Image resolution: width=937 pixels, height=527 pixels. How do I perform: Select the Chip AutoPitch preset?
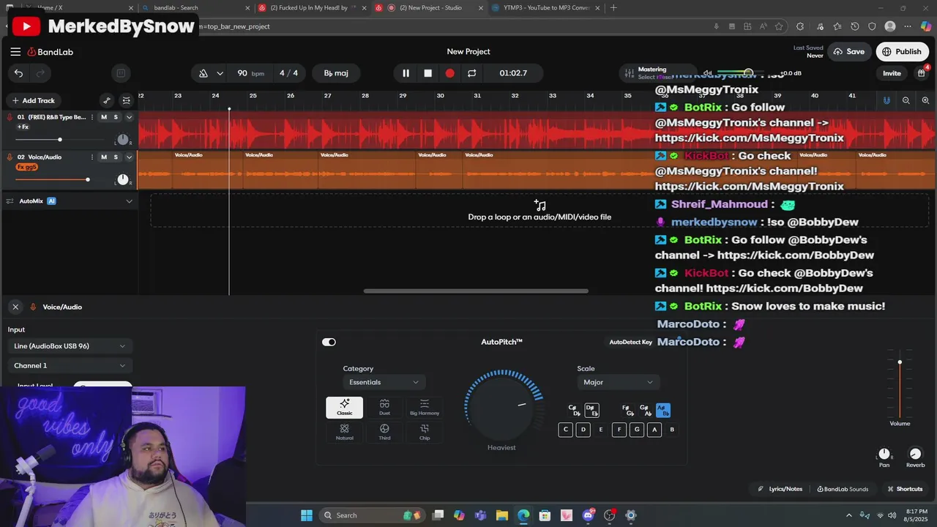point(425,432)
